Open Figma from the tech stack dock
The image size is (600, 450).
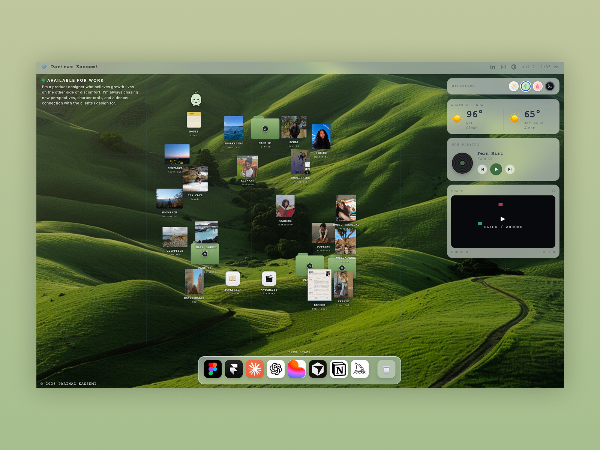(x=213, y=369)
